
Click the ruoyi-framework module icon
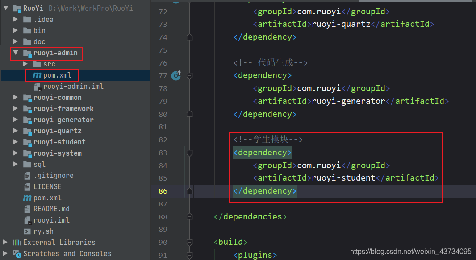pyautogui.click(x=27, y=109)
